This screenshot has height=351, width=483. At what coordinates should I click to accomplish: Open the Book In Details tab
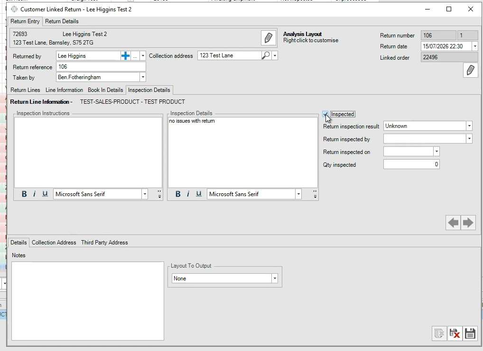[x=105, y=90]
